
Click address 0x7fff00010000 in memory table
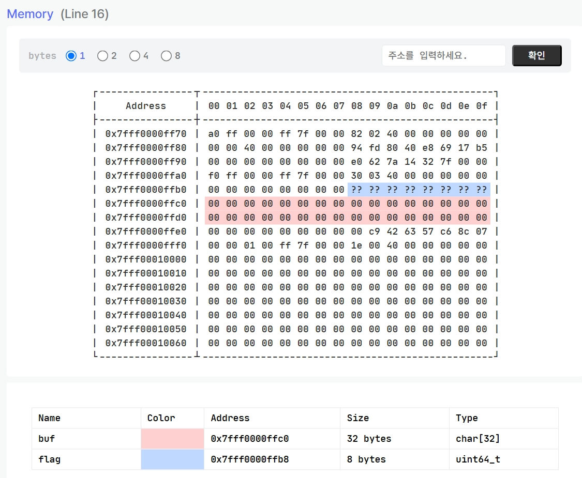[146, 259]
